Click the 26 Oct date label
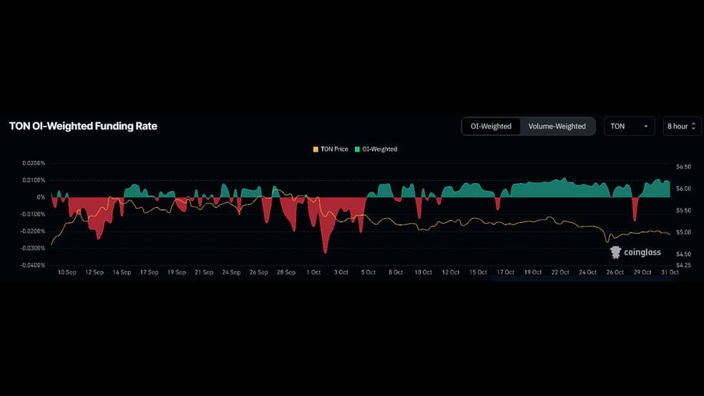The image size is (704, 396). pyautogui.click(x=615, y=272)
